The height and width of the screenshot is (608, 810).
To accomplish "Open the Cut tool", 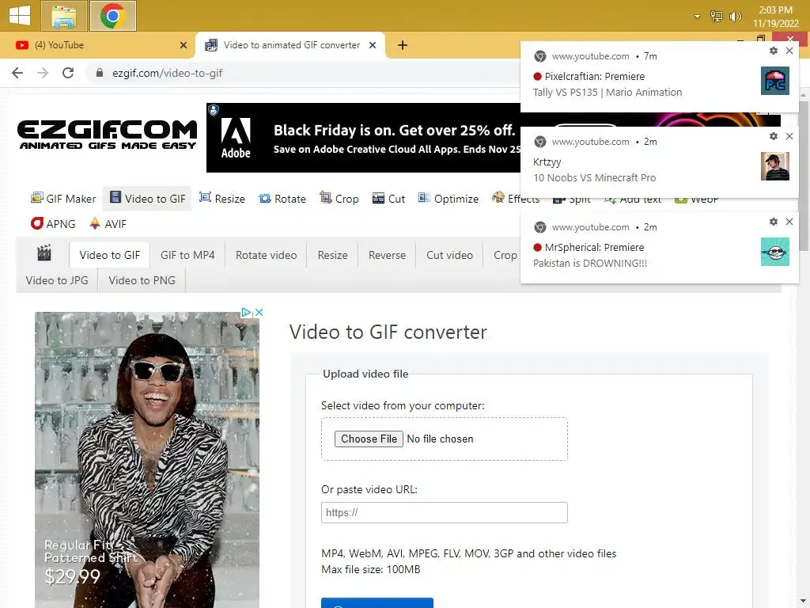I will coord(388,199).
